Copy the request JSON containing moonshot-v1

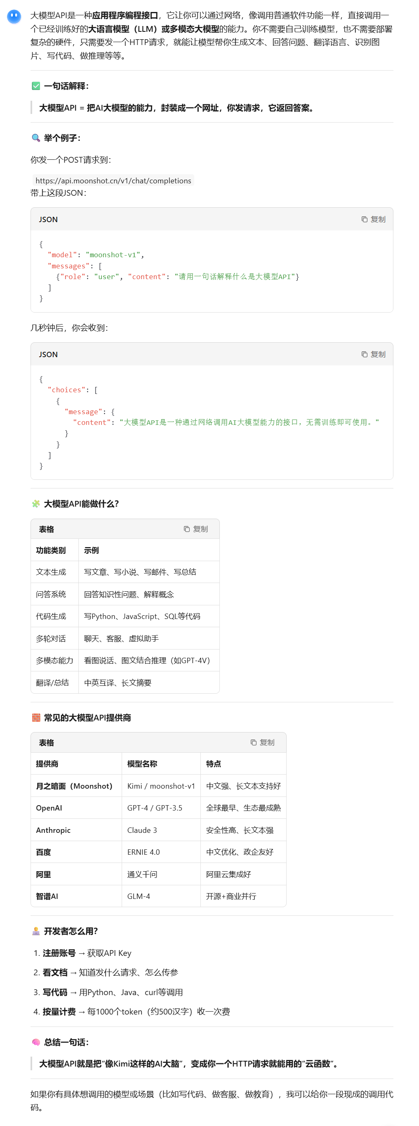coord(373,219)
